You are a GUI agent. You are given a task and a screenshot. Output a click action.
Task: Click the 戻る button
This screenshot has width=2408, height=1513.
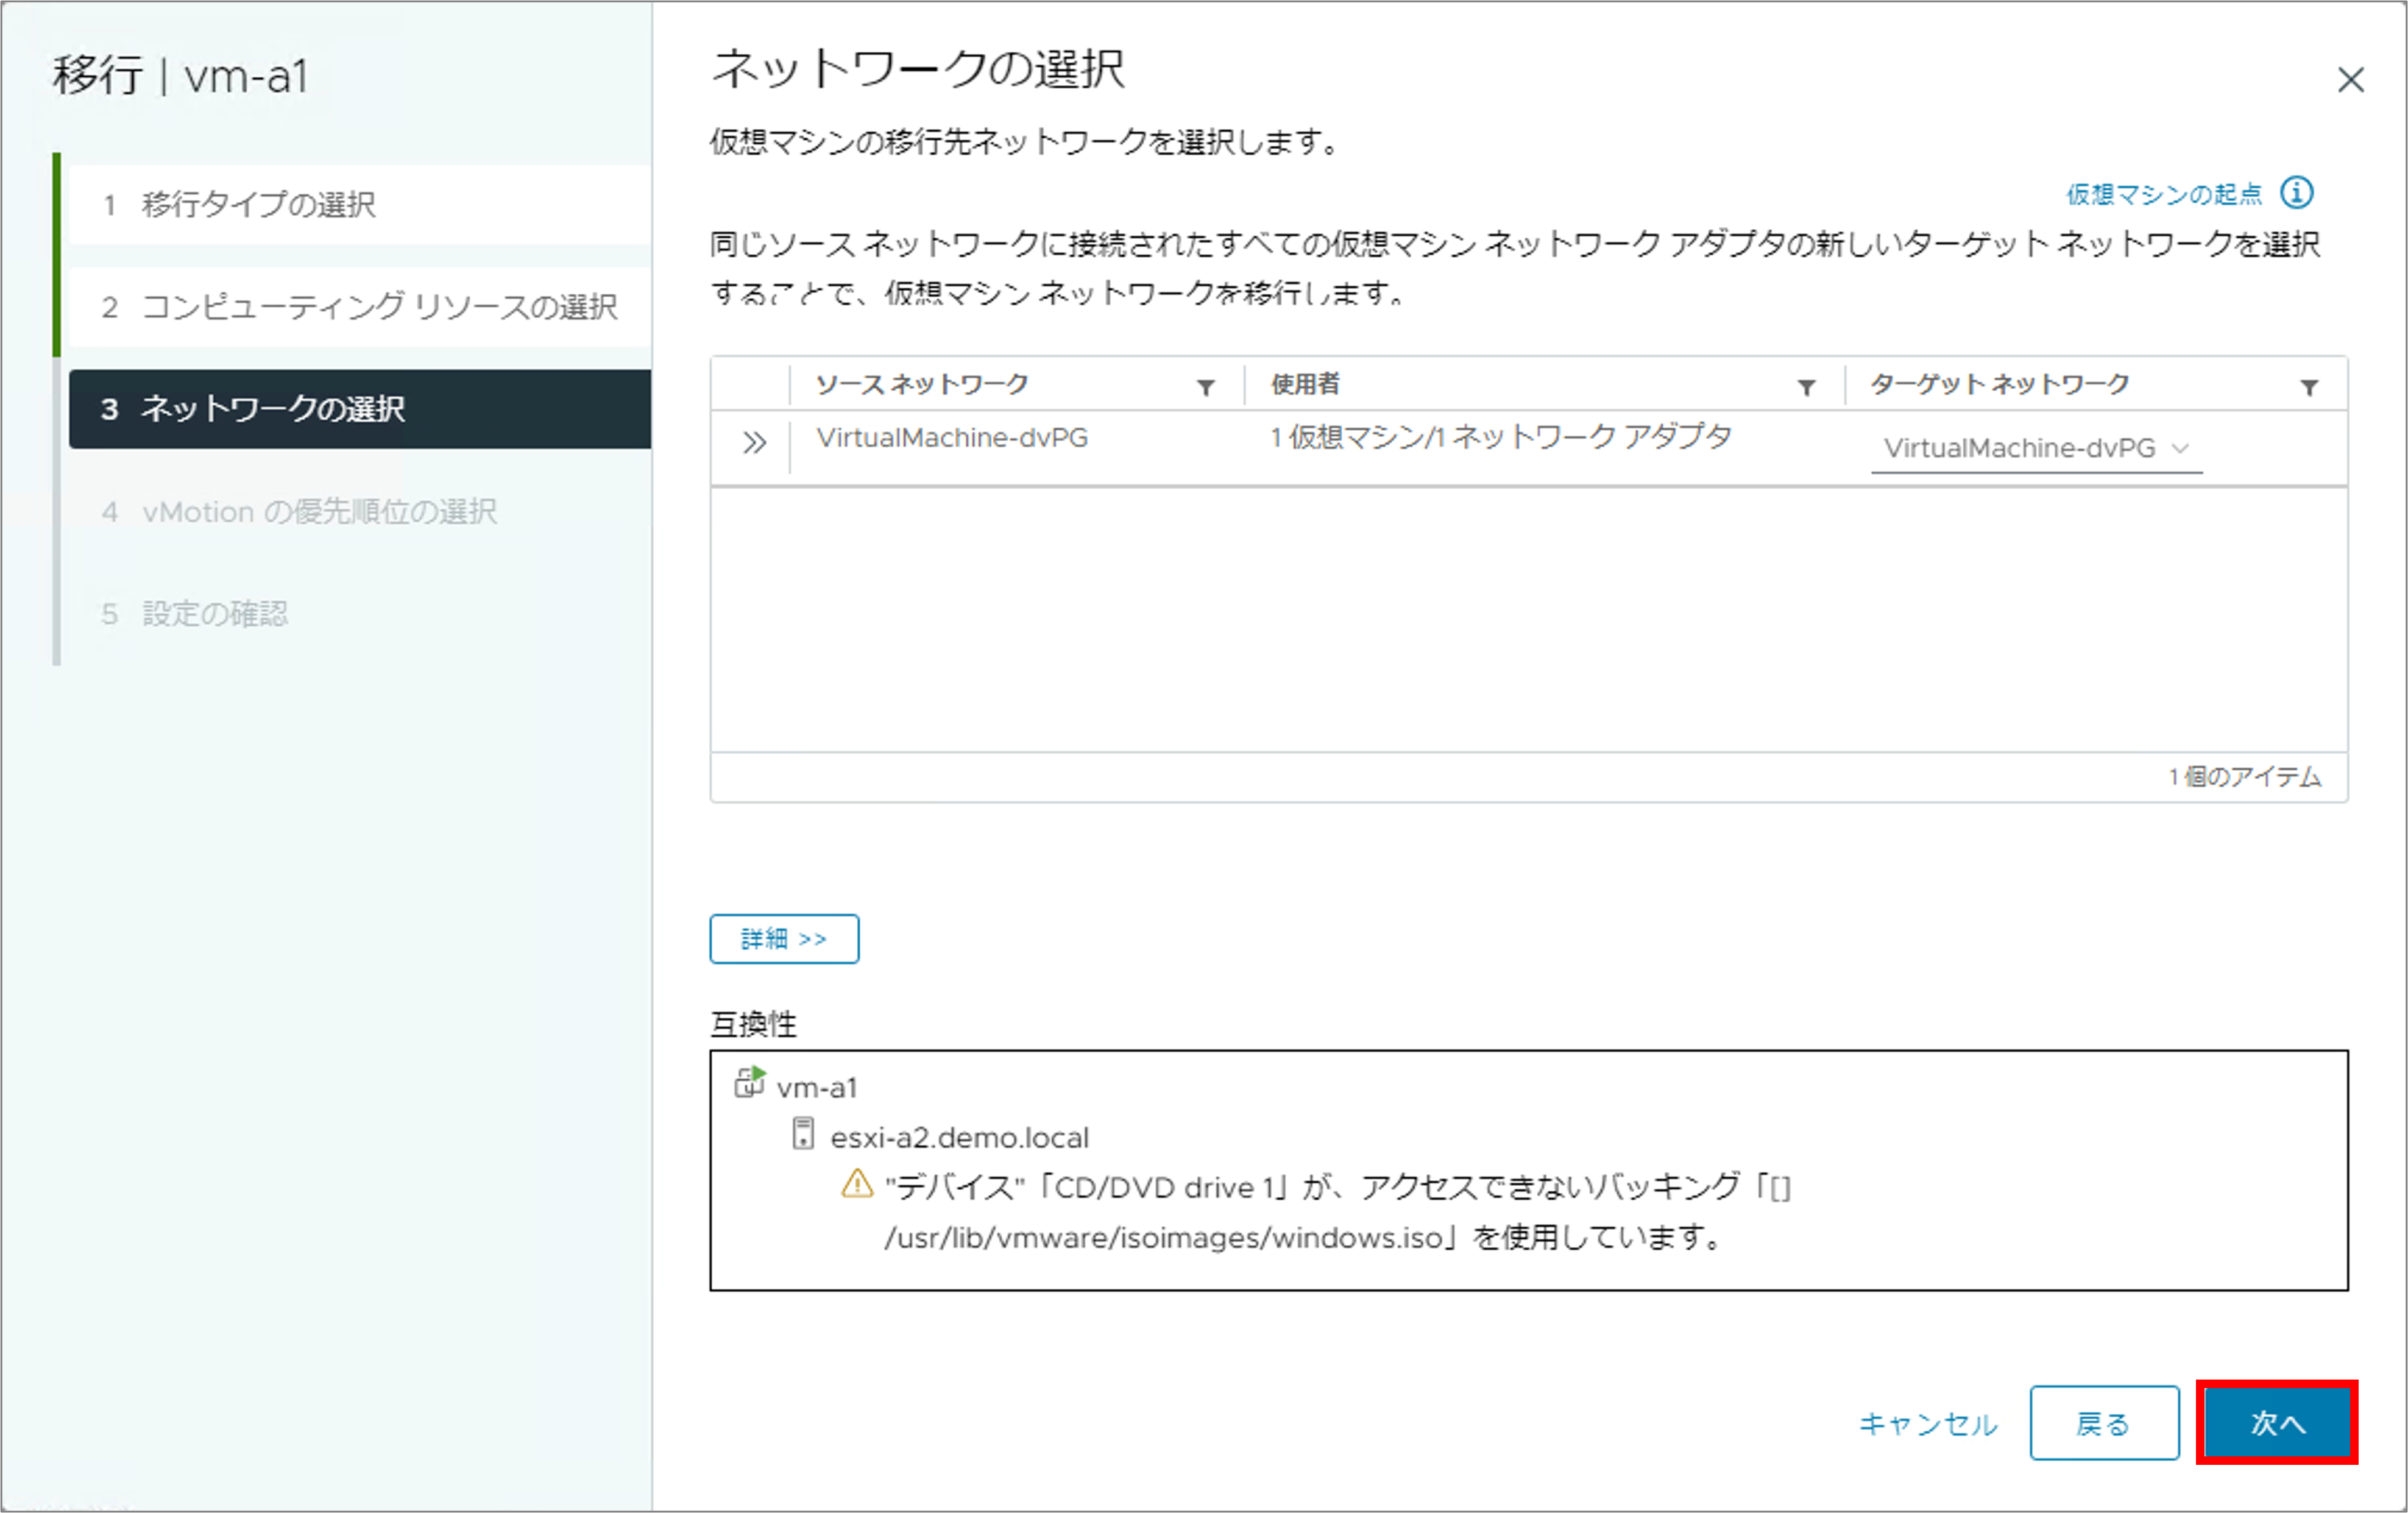pyautogui.click(x=2104, y=1423)
